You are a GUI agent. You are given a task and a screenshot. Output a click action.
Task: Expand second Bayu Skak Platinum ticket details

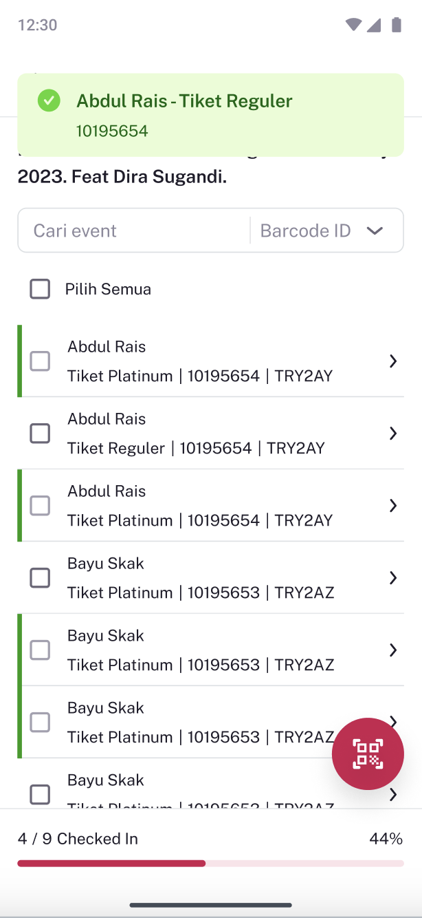(393, 650)
